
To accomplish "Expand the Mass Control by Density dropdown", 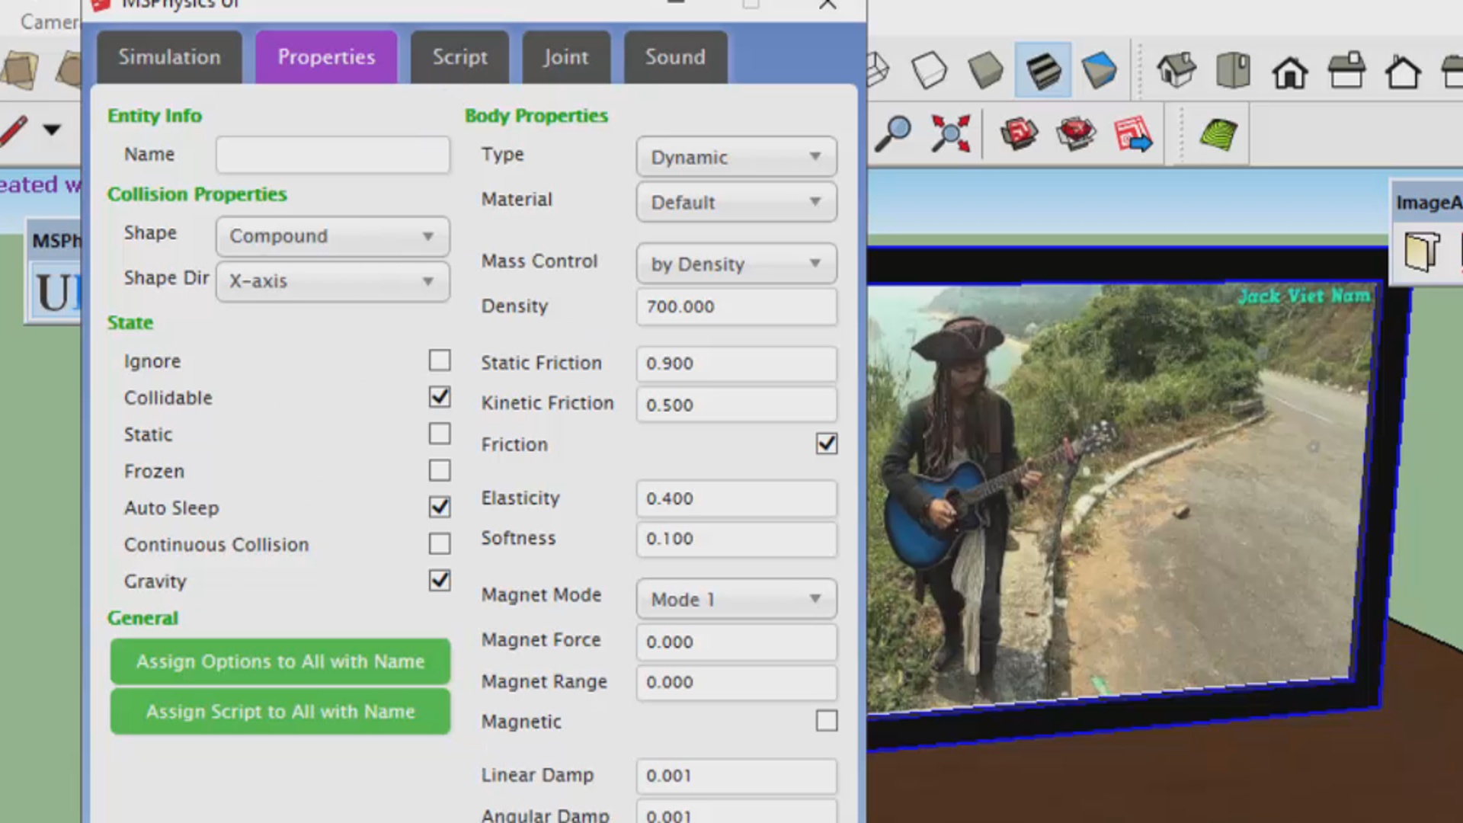I will click(x=736, y=264).
